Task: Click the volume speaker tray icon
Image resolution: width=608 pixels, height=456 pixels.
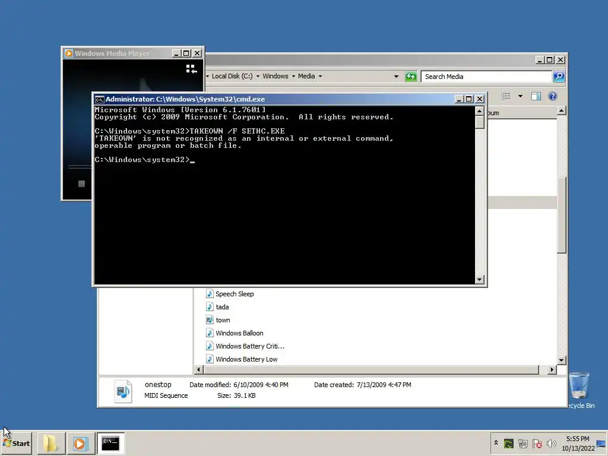Action: pos(551,443)
